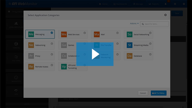Click the search magnifier icon
The height and width of the screenshot is (108, 192).
[143, 24]
